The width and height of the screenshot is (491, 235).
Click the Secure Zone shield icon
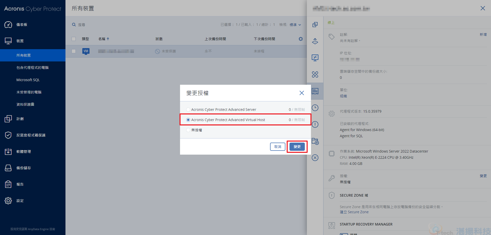332,195
